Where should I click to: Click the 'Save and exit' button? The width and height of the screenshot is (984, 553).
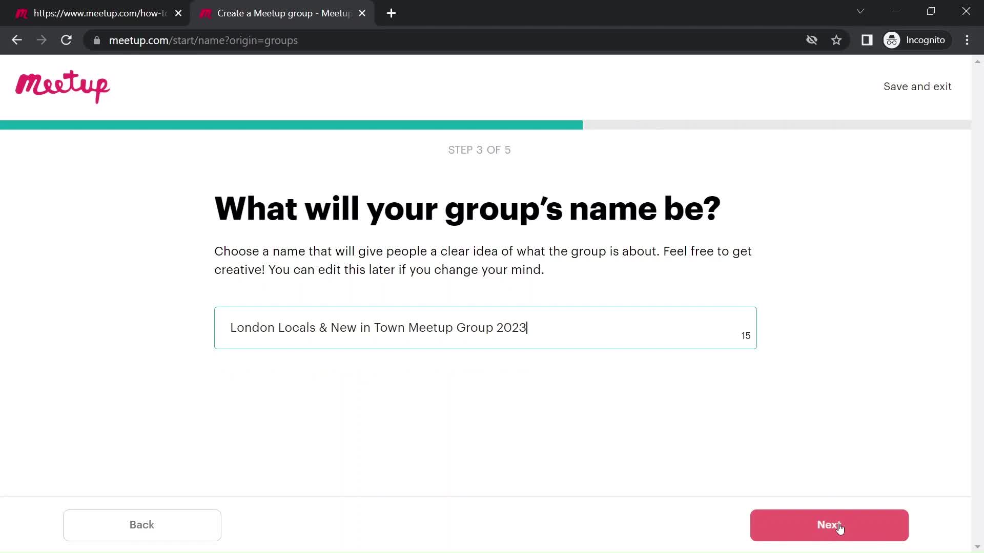click(x=918, y=87)
